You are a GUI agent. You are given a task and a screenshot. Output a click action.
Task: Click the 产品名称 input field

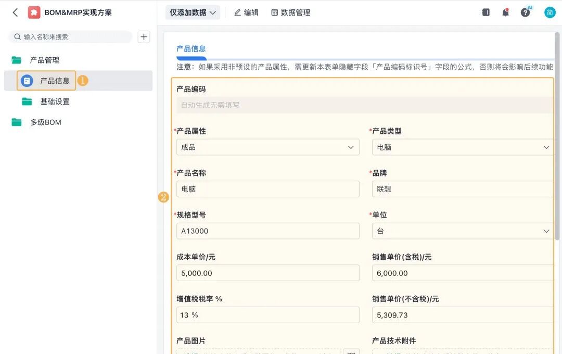(x=268, y=189)
